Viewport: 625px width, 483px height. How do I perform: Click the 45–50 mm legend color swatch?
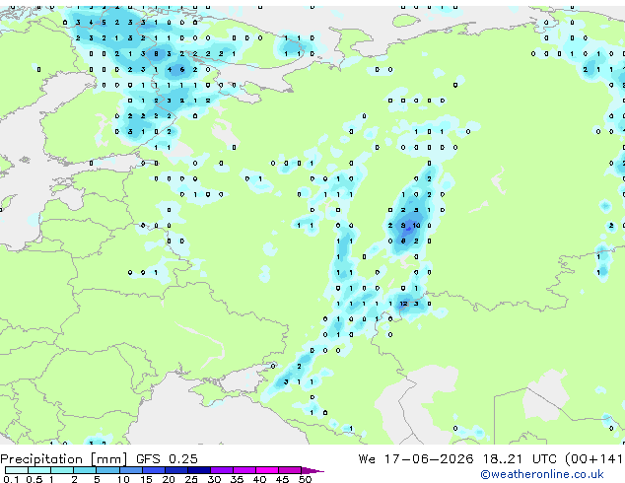[290, 470]
